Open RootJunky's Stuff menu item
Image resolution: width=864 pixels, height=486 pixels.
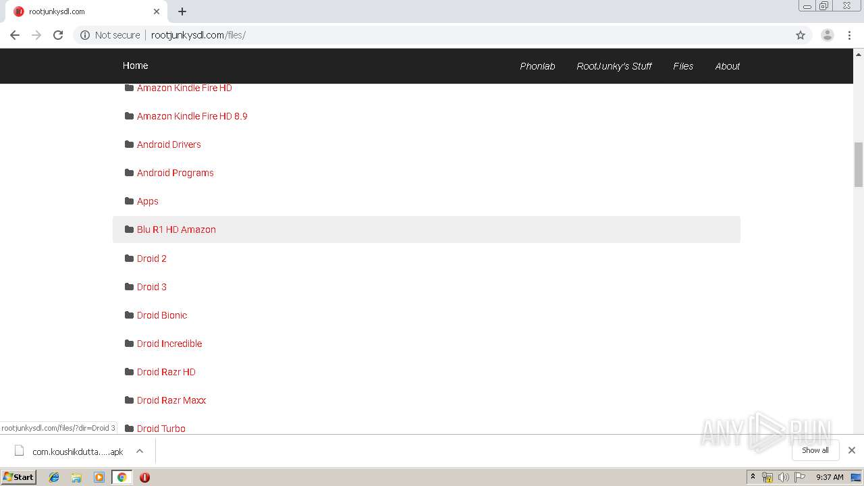[614, 66]
